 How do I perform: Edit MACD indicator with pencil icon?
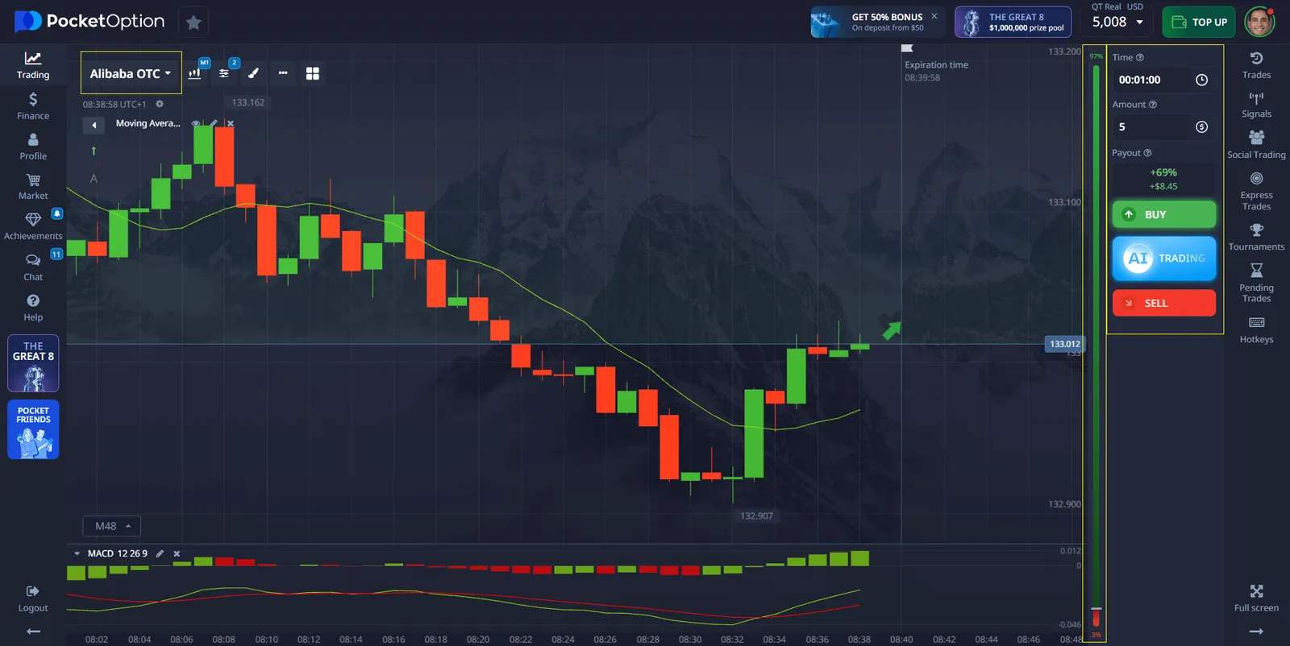pos(160,554)
